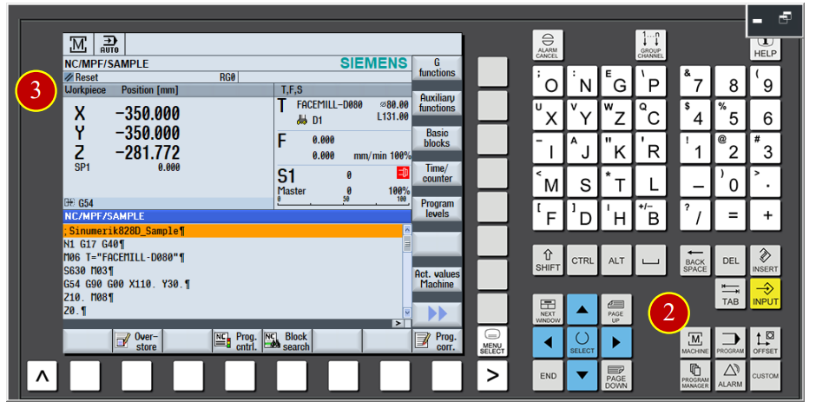Click the blue SELECT key
816x415 pixels.
click(582, 342)
